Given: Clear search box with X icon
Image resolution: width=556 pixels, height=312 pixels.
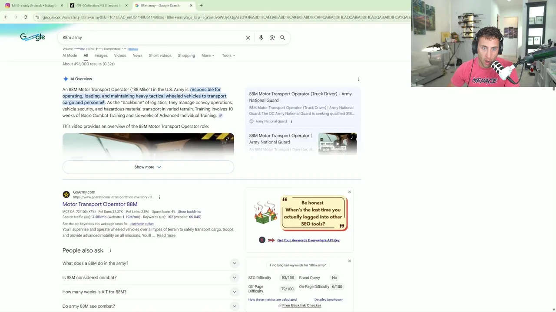Looking at the screenshot, I should click(248, 38).
